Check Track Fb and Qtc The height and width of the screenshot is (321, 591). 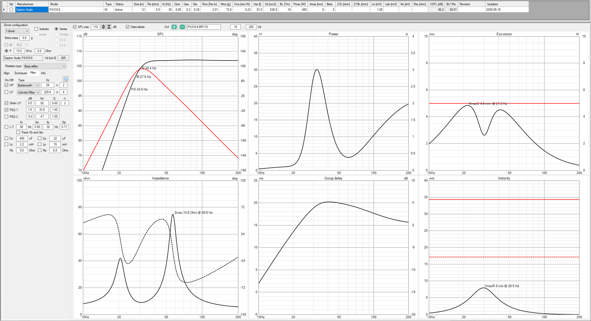pyautogui.click(x=18, y=132)
